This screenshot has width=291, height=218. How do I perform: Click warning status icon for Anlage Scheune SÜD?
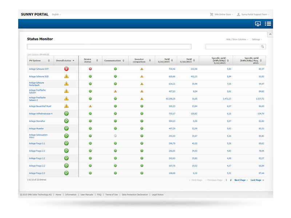coord(66,76)
